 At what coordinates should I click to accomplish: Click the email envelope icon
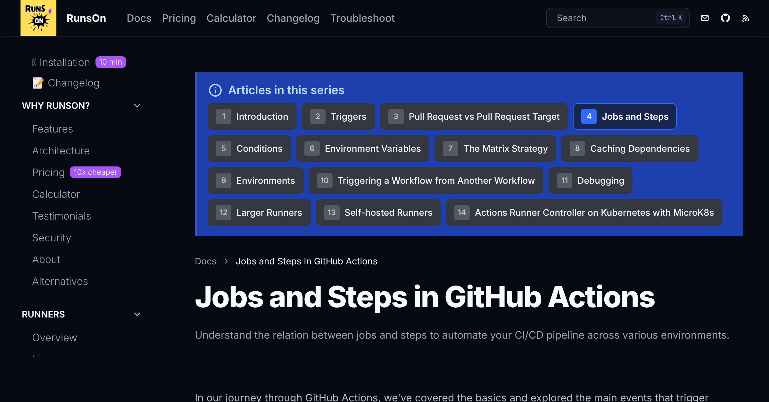coord(705,18)
